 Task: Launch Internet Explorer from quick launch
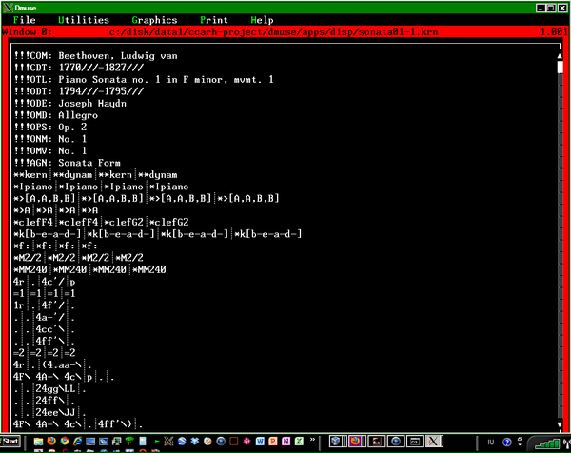click(x=77, y=442)
